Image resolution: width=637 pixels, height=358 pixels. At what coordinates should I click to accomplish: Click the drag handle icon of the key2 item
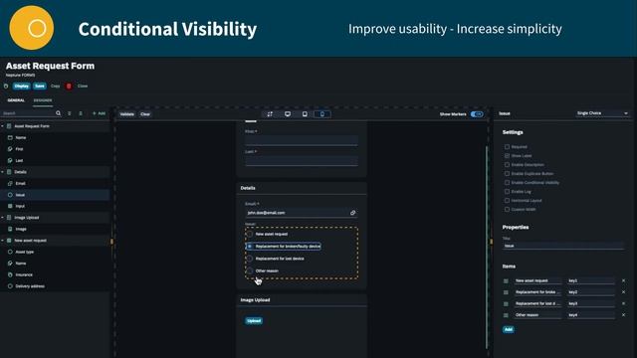click(506, 292)
